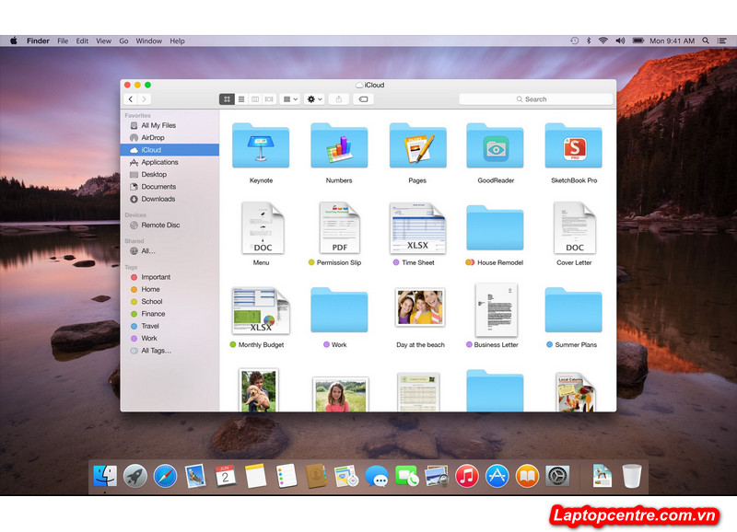Open the View menu
737x532 pixels.
(103, 40)
